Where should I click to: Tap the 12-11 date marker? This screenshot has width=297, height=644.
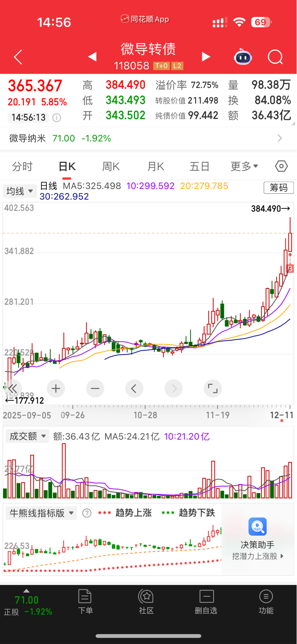(282, 415)
